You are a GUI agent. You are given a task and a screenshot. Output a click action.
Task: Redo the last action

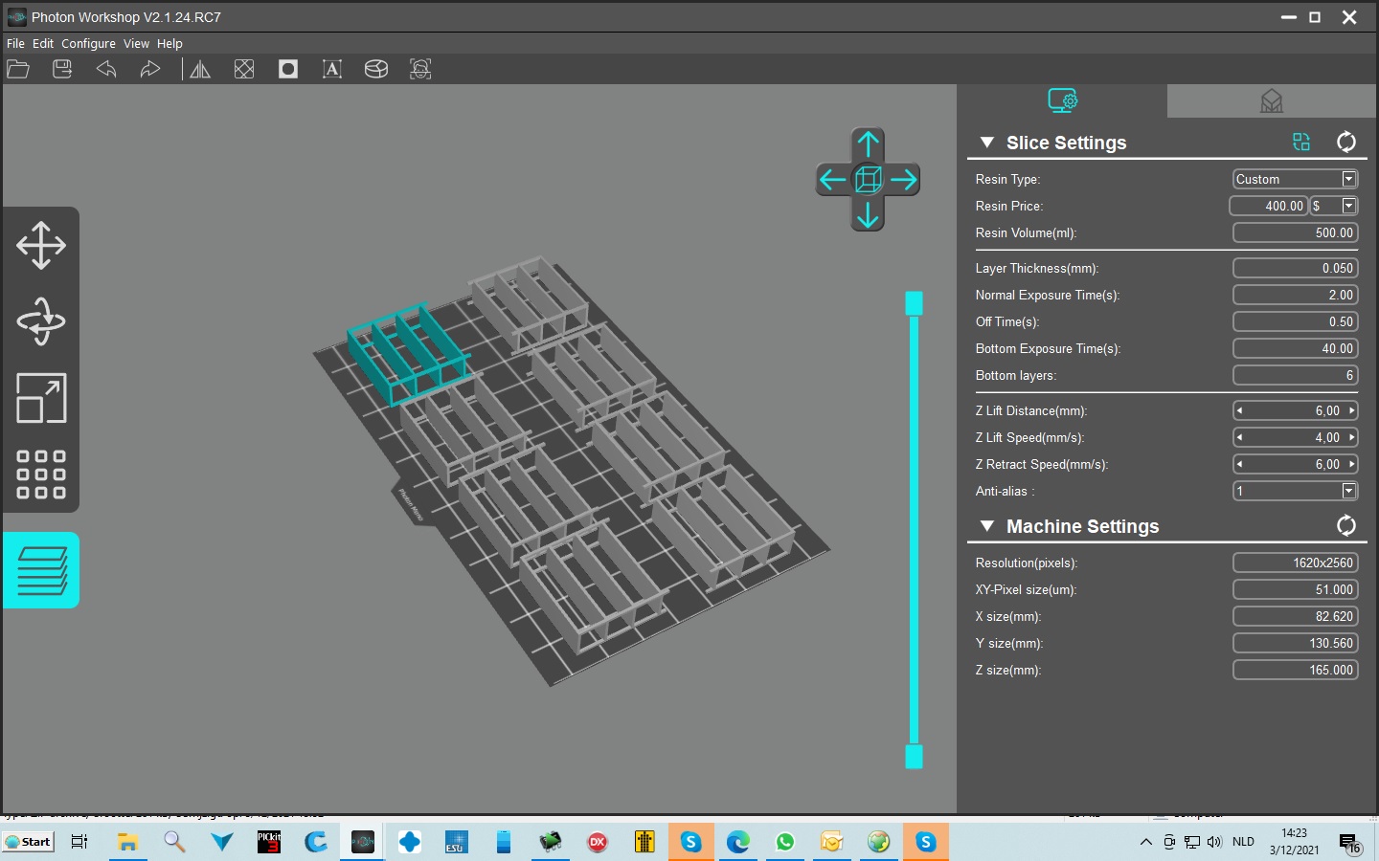click(149, 69)
